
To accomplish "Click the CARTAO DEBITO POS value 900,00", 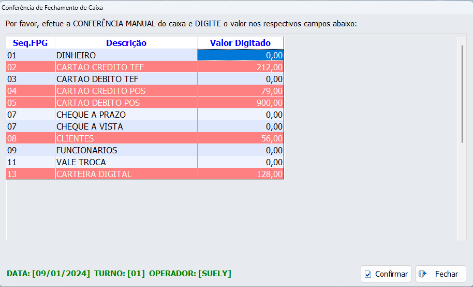I will pos(241,103).
